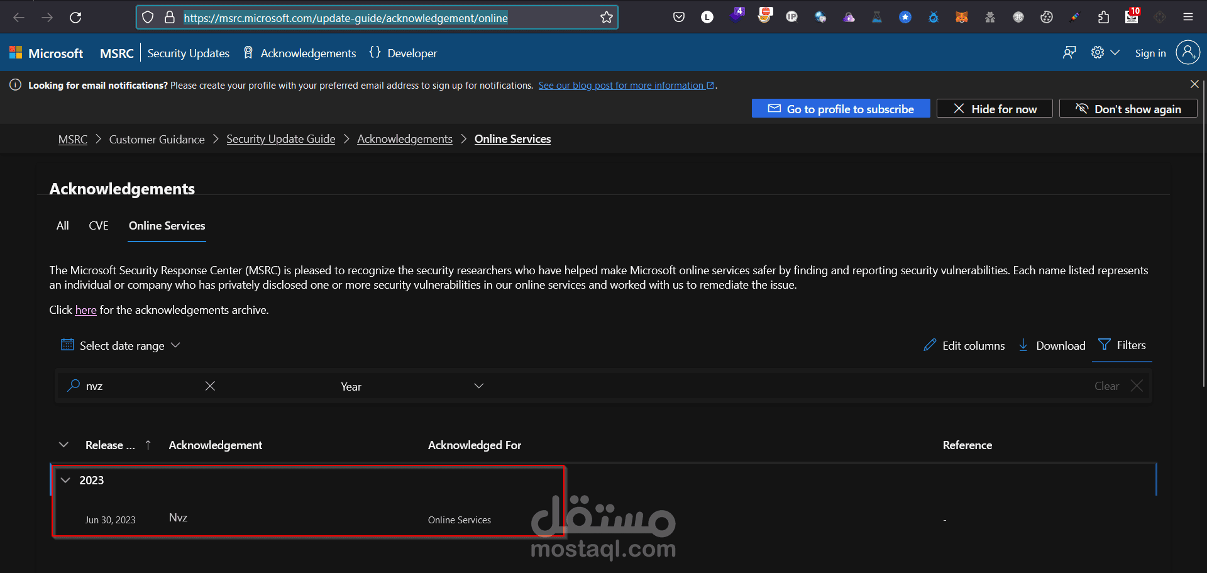Open the 'here' archive link
Screen dimensions: 1207x573
(x=85, y=310)
